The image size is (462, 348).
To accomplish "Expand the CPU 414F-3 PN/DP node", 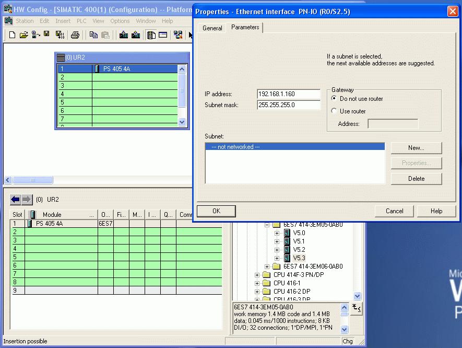I will click(x=257, y=275).
